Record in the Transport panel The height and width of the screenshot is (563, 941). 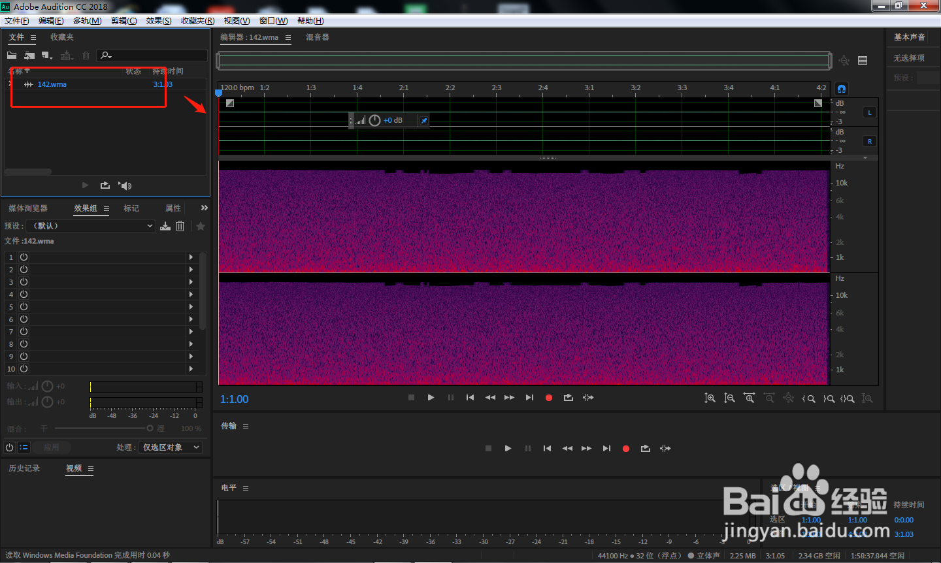(x=626, y=448)
